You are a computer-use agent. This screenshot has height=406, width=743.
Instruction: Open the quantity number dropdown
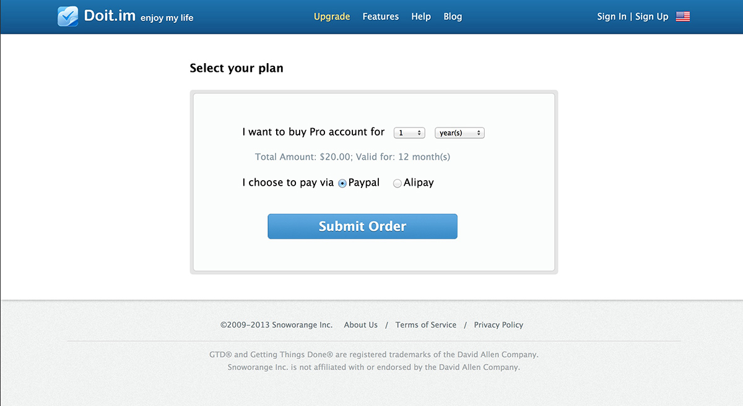409,132
